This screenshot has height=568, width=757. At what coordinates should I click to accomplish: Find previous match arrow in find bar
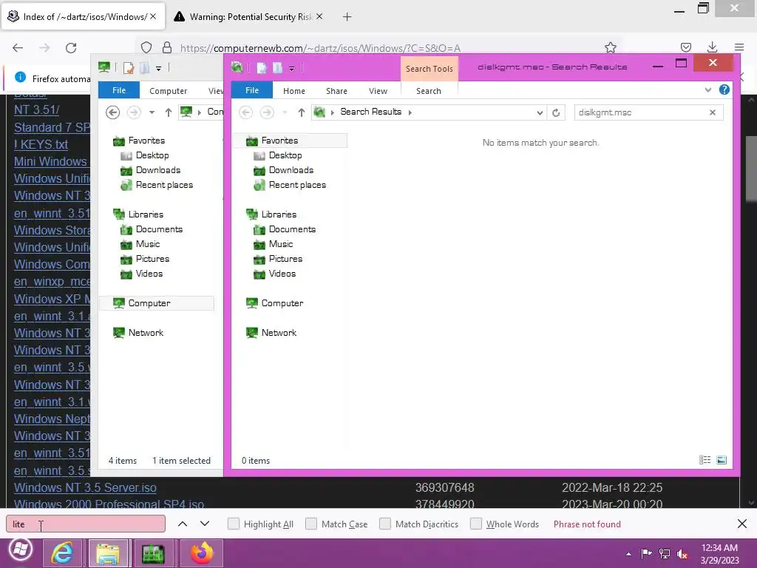pyautogui.click(x=183, y=524)
